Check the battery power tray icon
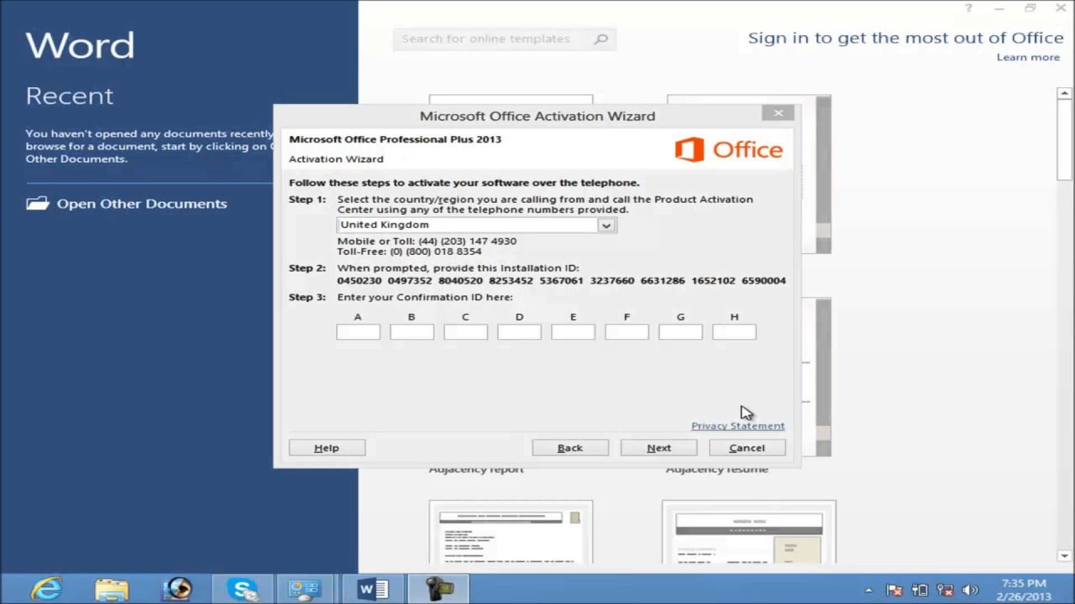Image resolution: width=1075 pixels, height=604 pixels. 920,590
